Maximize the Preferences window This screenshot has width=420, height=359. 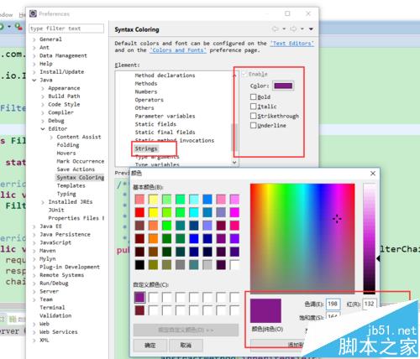(287, 13)
